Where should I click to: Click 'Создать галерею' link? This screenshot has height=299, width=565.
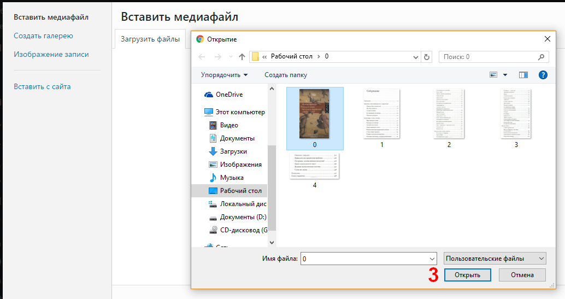pos(43,36)
